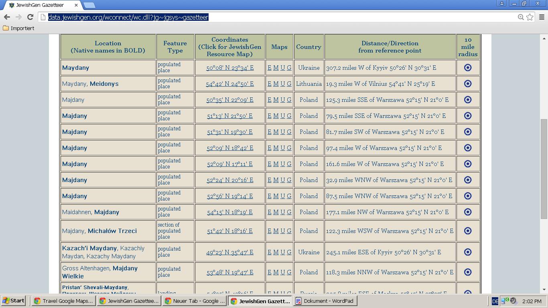
Task: Open coordinates 49°23' N 35°47' E
Action: 230,252
